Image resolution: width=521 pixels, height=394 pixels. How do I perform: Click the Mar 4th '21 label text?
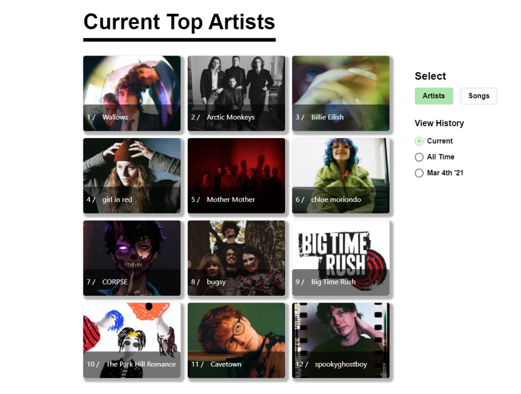(445, 173)
